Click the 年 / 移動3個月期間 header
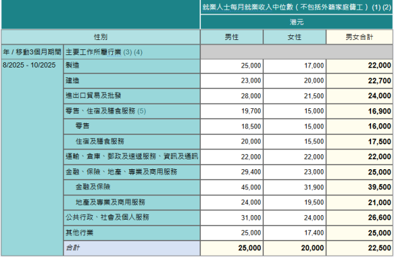 tap(32, 52)
